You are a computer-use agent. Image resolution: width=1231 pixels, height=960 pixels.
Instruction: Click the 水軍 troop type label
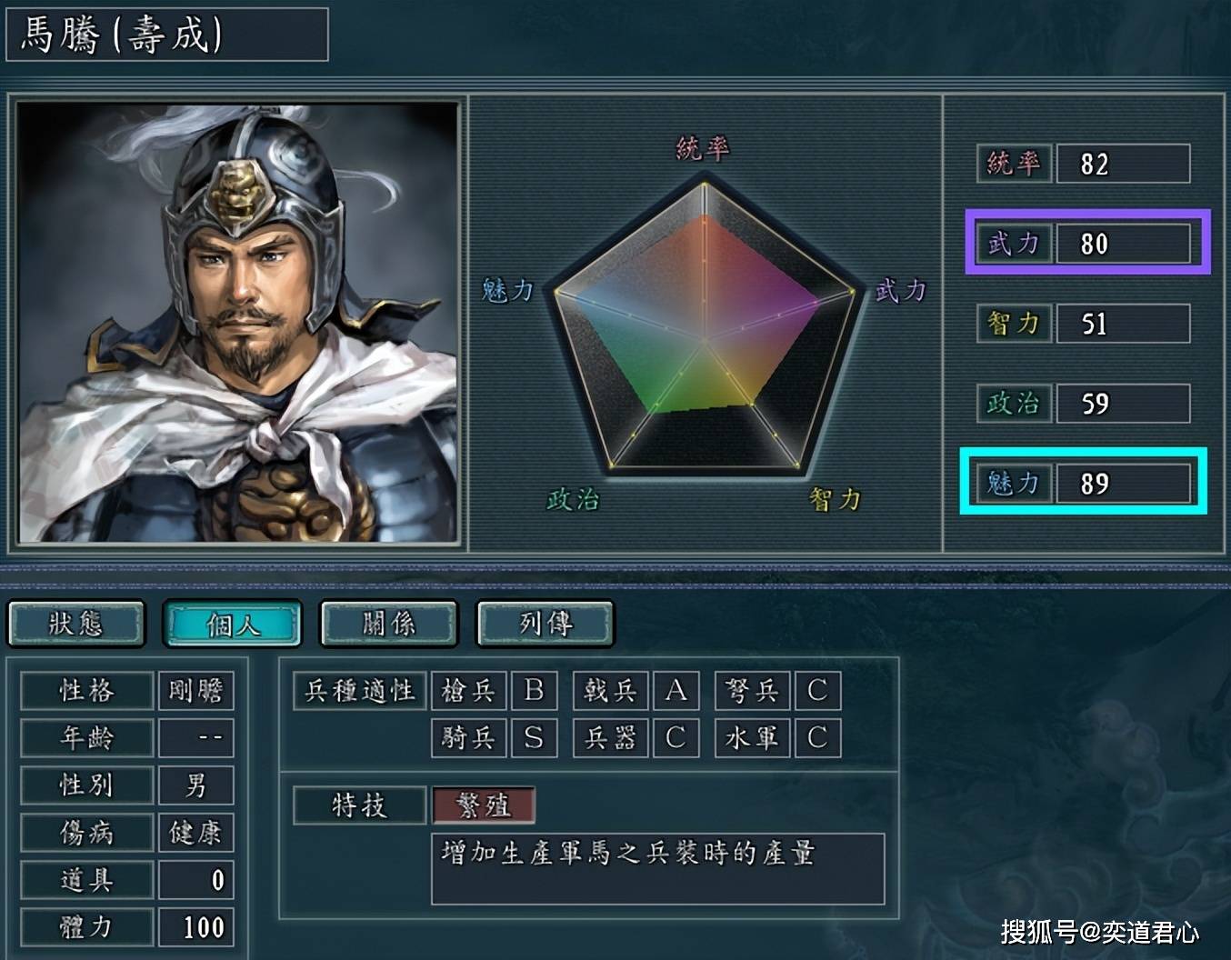752,737
